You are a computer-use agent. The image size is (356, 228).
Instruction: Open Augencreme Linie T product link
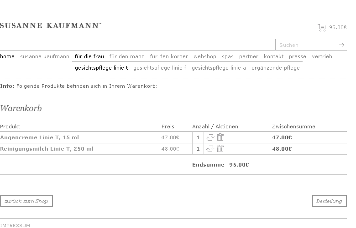40,137
